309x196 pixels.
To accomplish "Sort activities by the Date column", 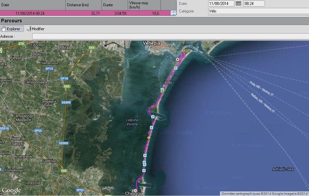I will click(x=32, y=5).
